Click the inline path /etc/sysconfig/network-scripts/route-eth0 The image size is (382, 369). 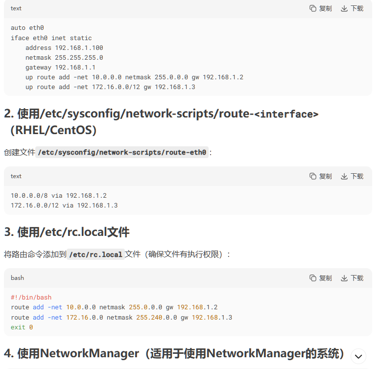pyautogui.click(x=122, y=152)
